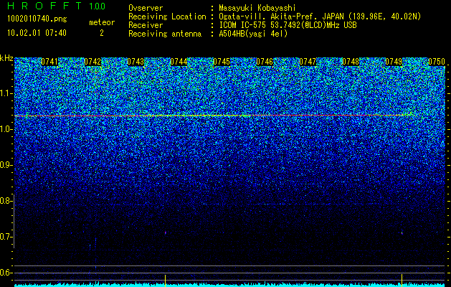The image size is (451, 287).
Task: Click the observer name Masayuki Kobayashi
Action: pos(257,9)
